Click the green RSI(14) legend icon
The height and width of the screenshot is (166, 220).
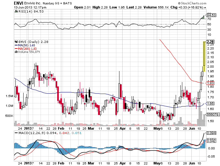click(16, 11)
